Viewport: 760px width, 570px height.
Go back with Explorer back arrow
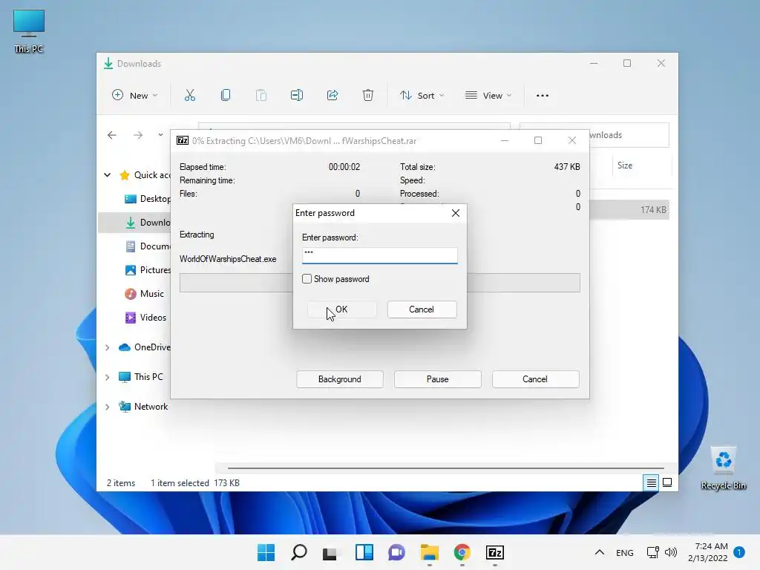pos(112,135)
